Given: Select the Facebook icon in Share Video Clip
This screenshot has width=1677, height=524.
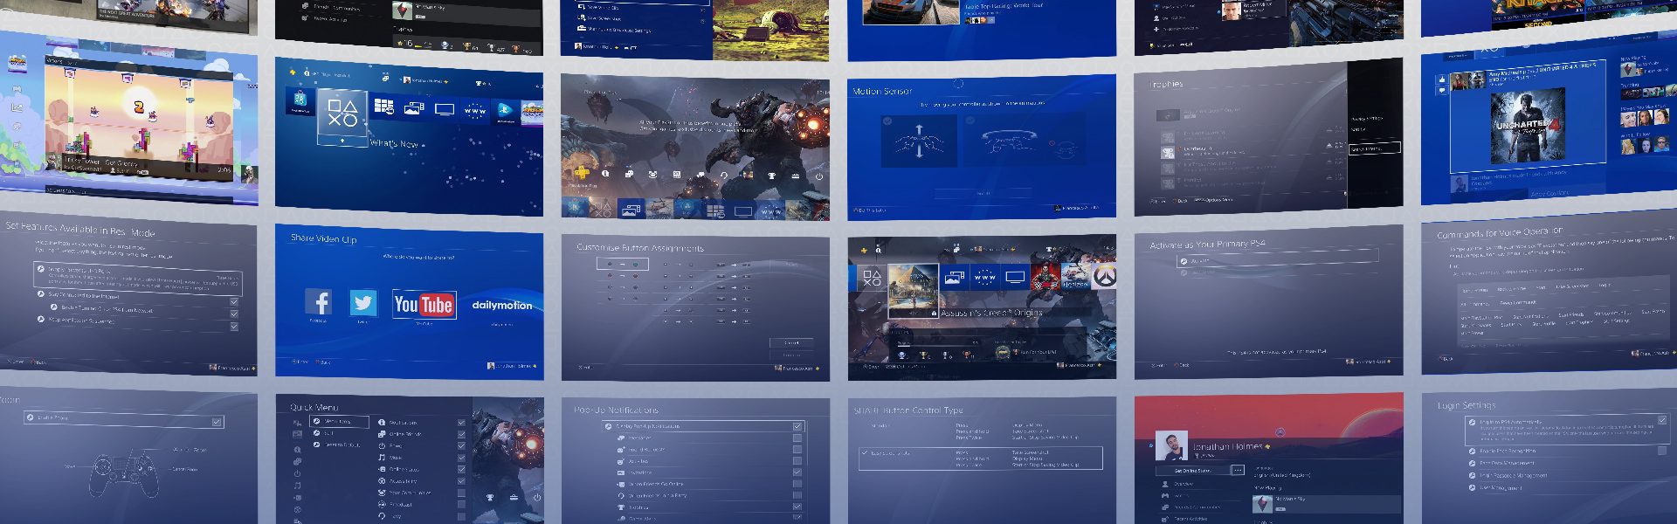Looking at the screenshot, I should point(318,302).
